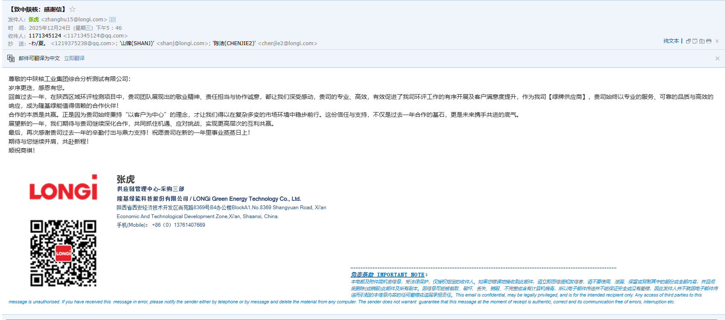Click 立即翻译 to translate the email
This screenshot has height=320, width=725.
[x=74, y=58]
